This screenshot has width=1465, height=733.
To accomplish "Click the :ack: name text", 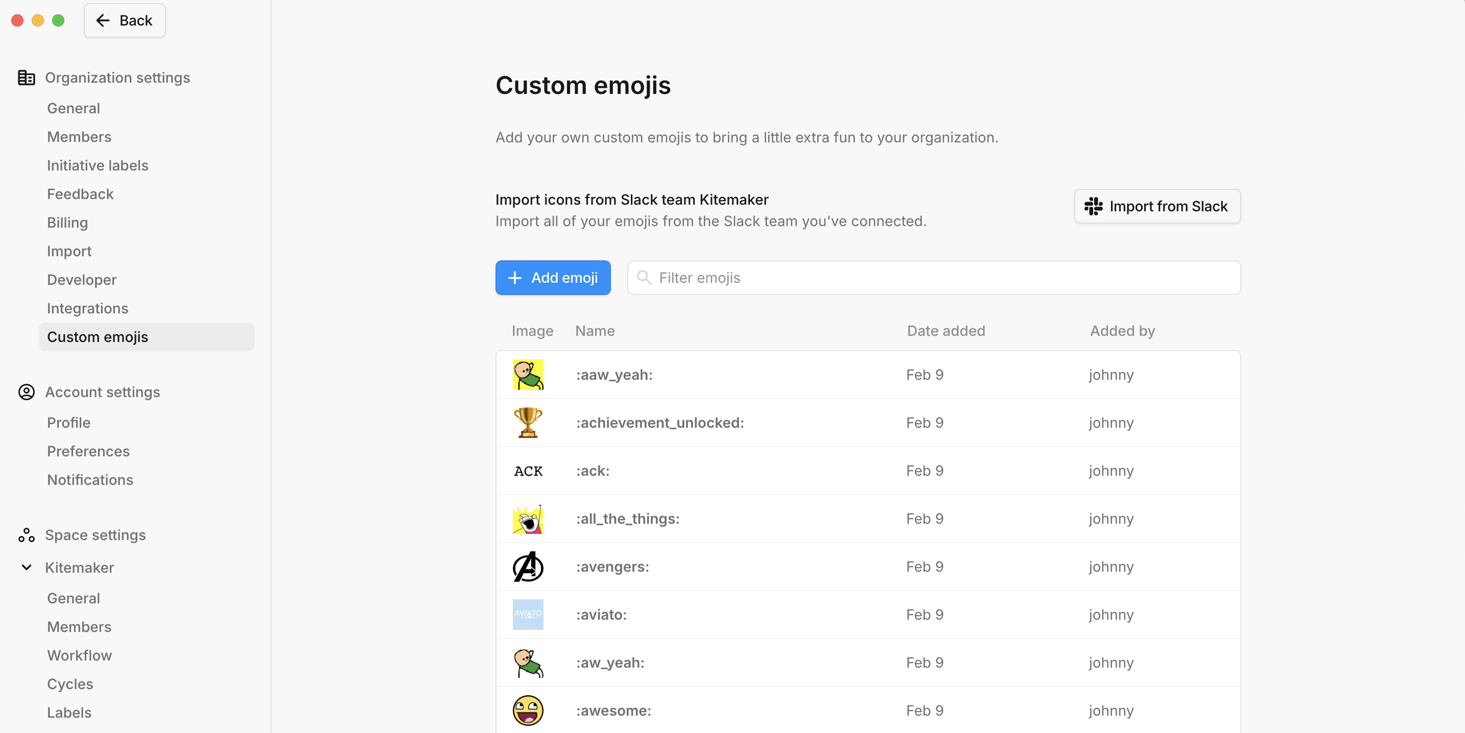I will click(x=593, y=471).
